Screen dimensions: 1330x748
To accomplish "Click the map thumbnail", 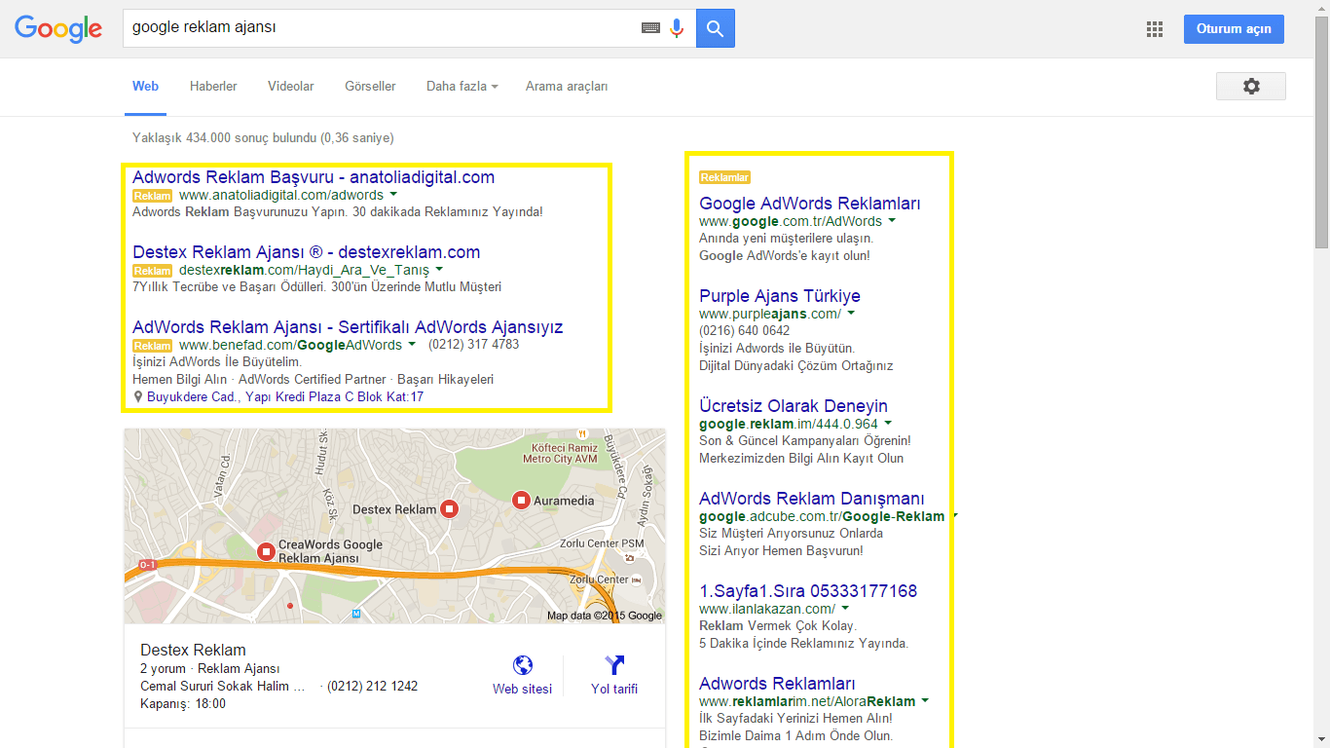I will [394, 526].
